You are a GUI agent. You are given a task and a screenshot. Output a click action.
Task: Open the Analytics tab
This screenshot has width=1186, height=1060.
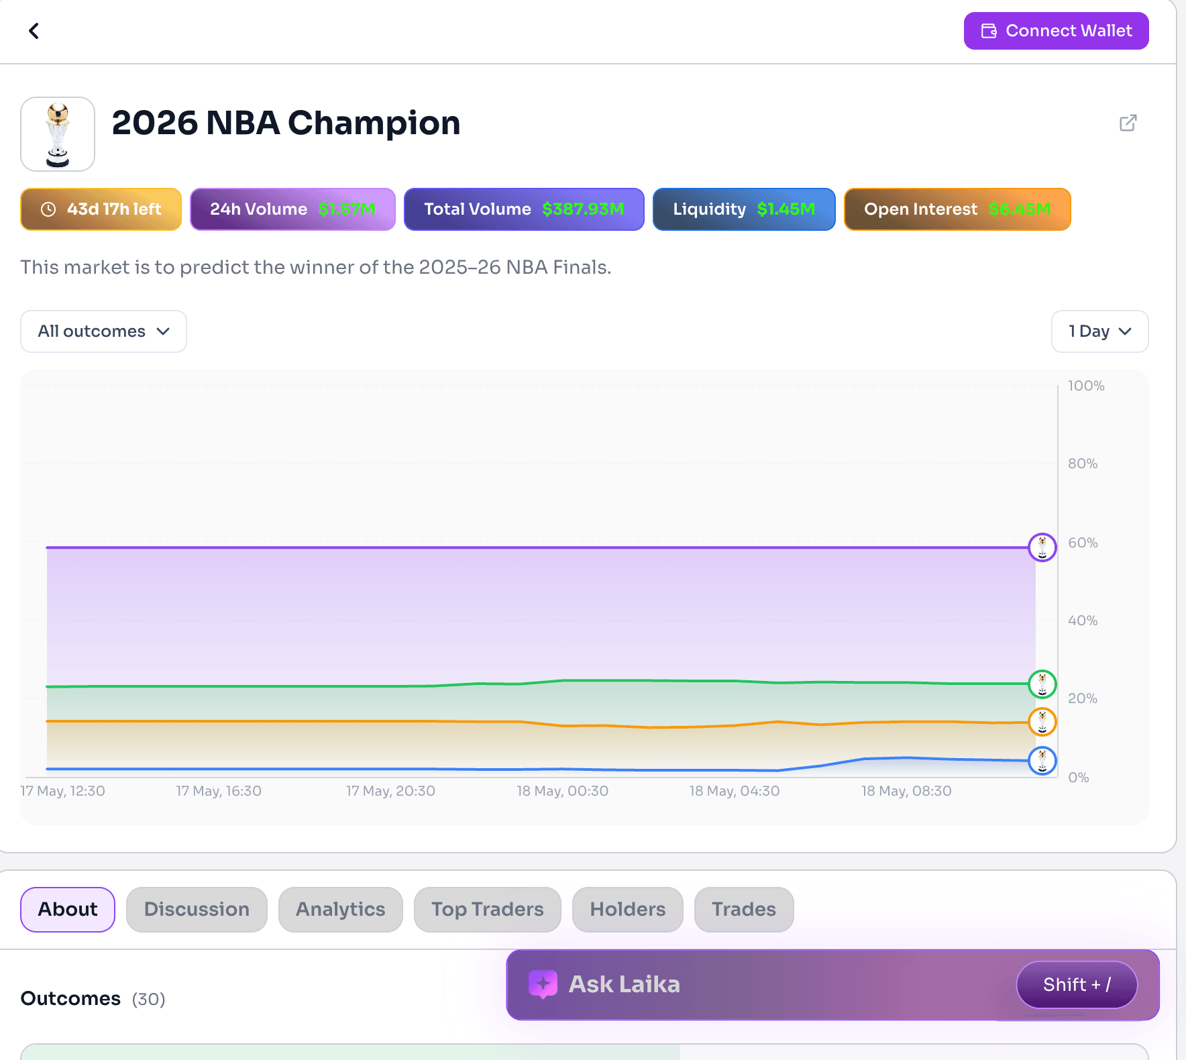[x=341, y=910]
